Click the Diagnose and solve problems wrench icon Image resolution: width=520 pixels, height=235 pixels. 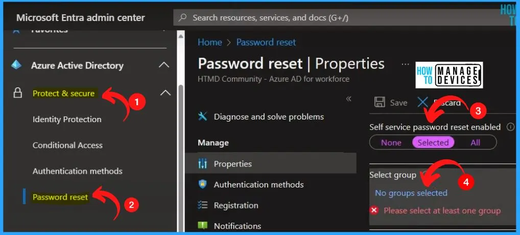pyautogui.click(x=203, y=116)
